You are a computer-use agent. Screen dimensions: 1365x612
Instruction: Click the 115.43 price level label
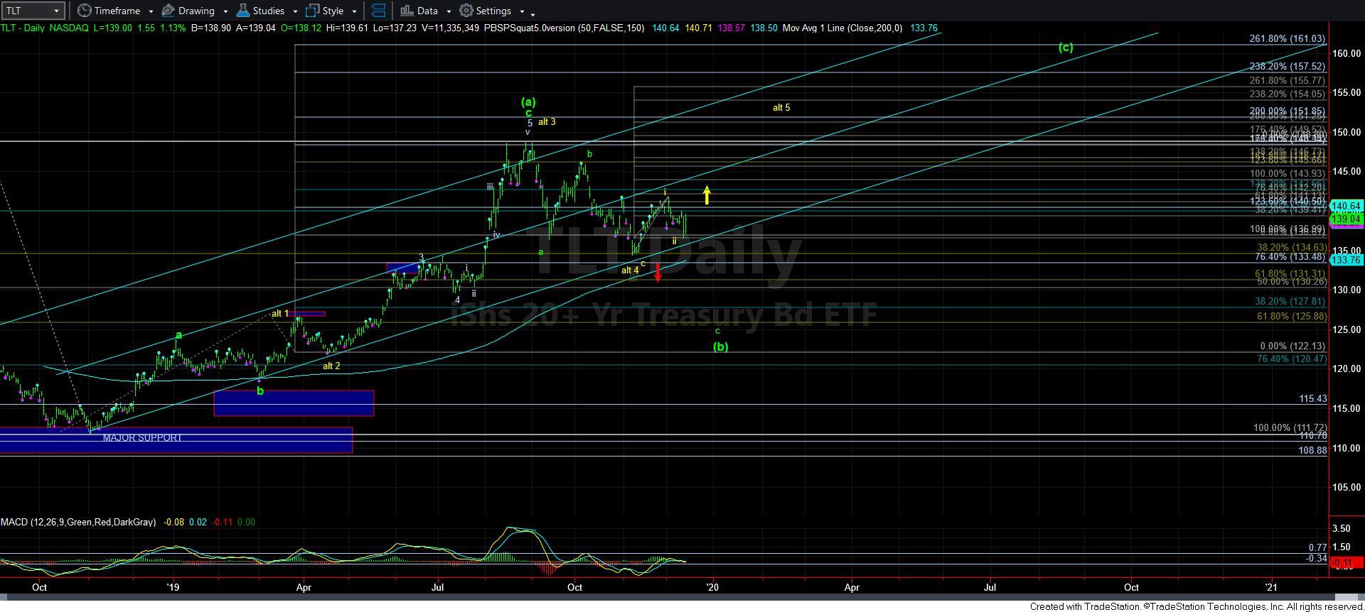coord(1312,399)
